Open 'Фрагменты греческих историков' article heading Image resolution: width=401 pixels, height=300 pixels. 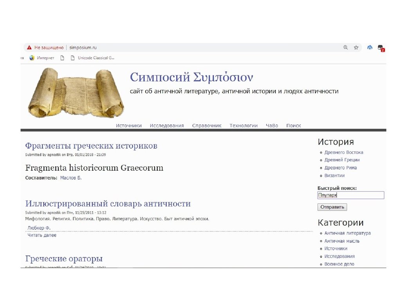click(91, 146)
